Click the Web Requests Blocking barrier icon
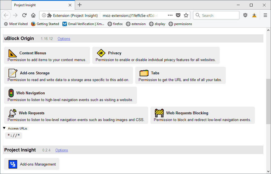 click(159, 113)
